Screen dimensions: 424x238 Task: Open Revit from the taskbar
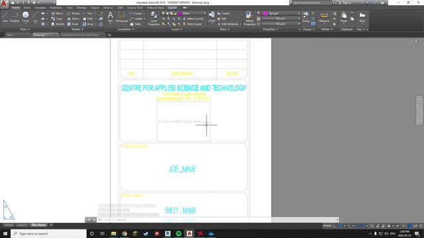click(x=168, y=233)
